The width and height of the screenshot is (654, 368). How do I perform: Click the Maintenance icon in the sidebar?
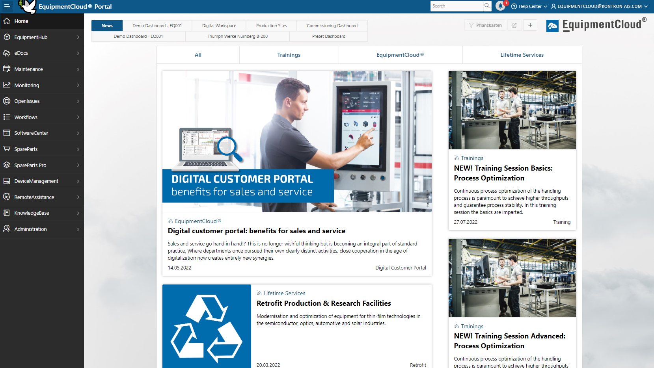(7, 69)
